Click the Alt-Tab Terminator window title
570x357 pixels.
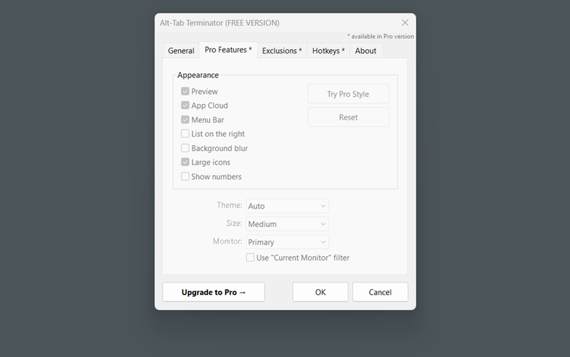(220, 23)
